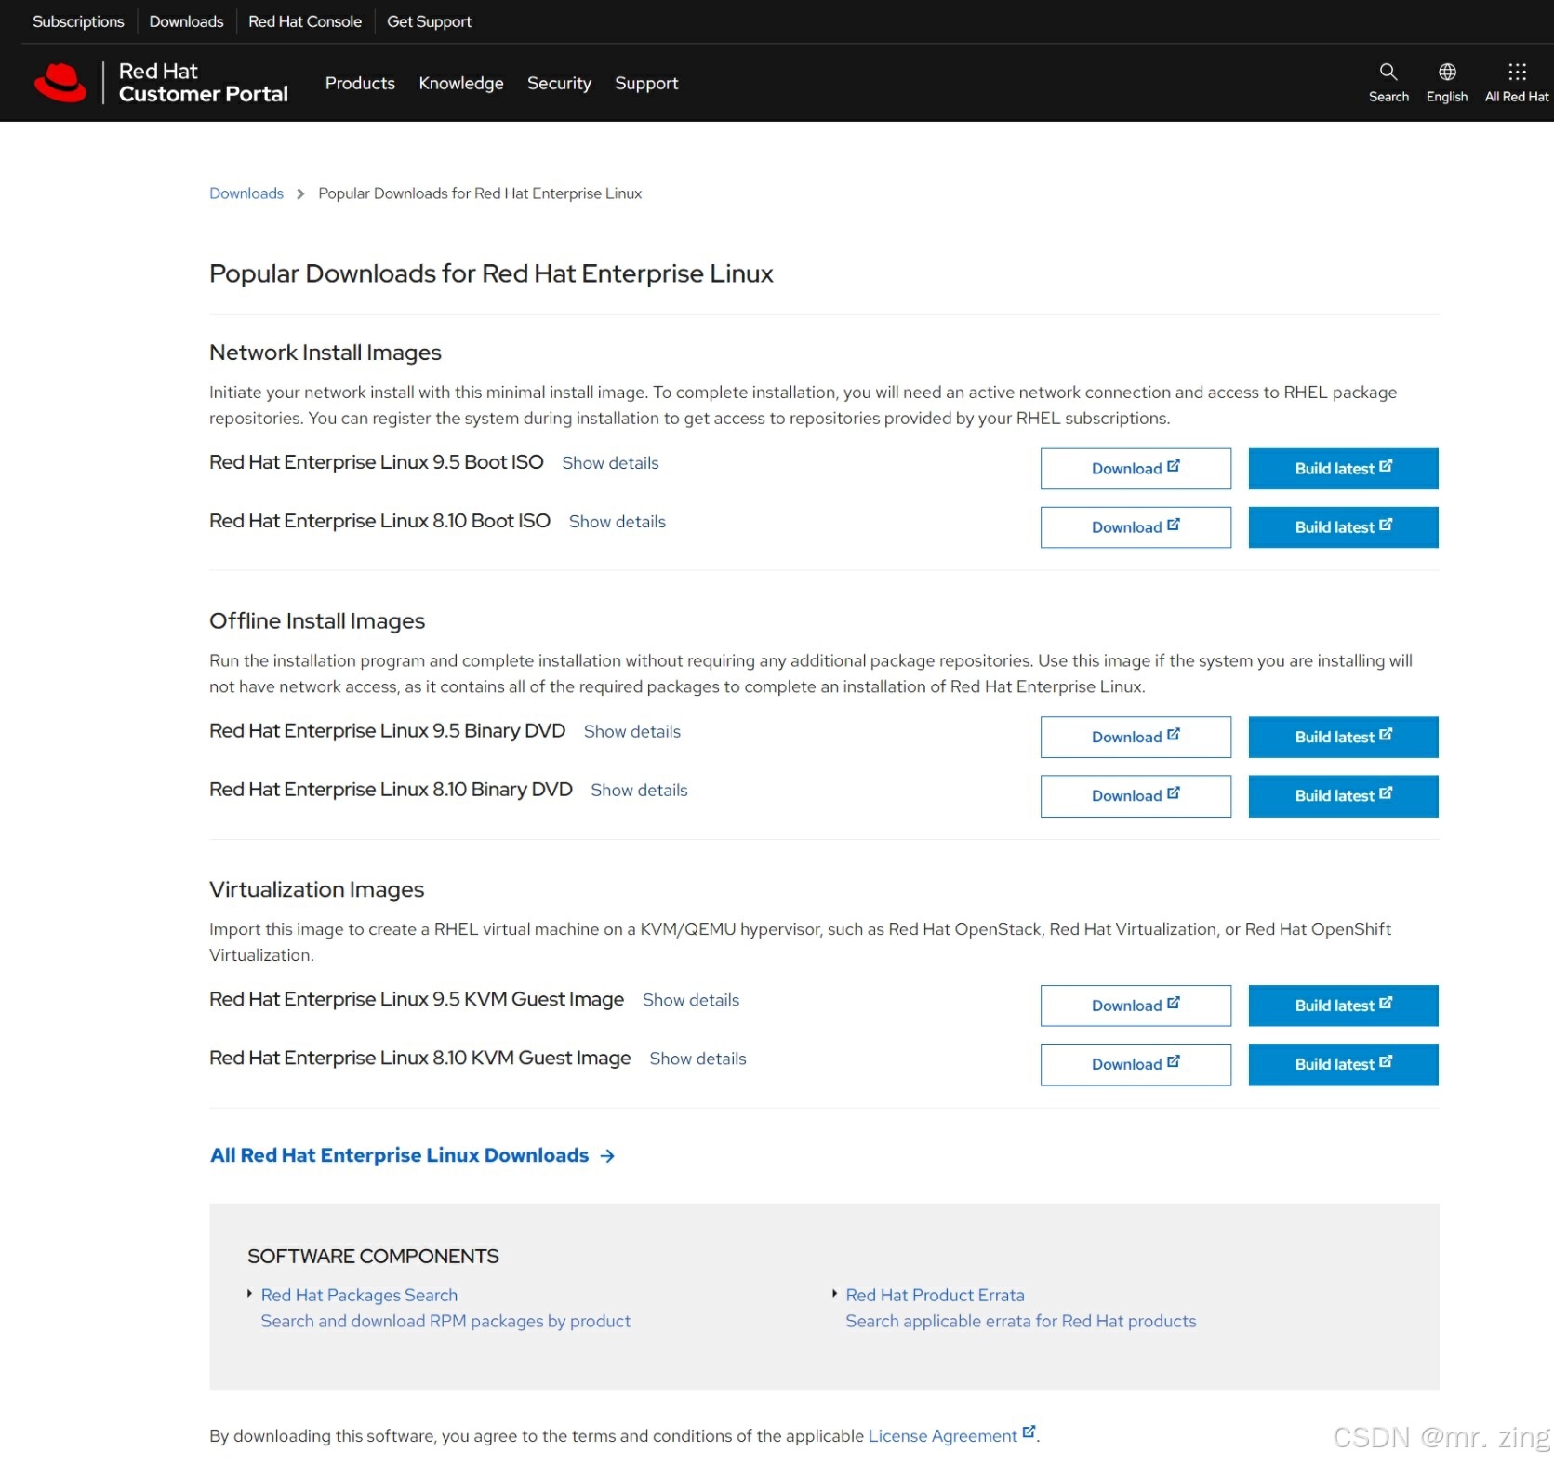1554x1465 pixels.
Task: Click the Red Hat logo icon
Action: (x=60, y=83)
